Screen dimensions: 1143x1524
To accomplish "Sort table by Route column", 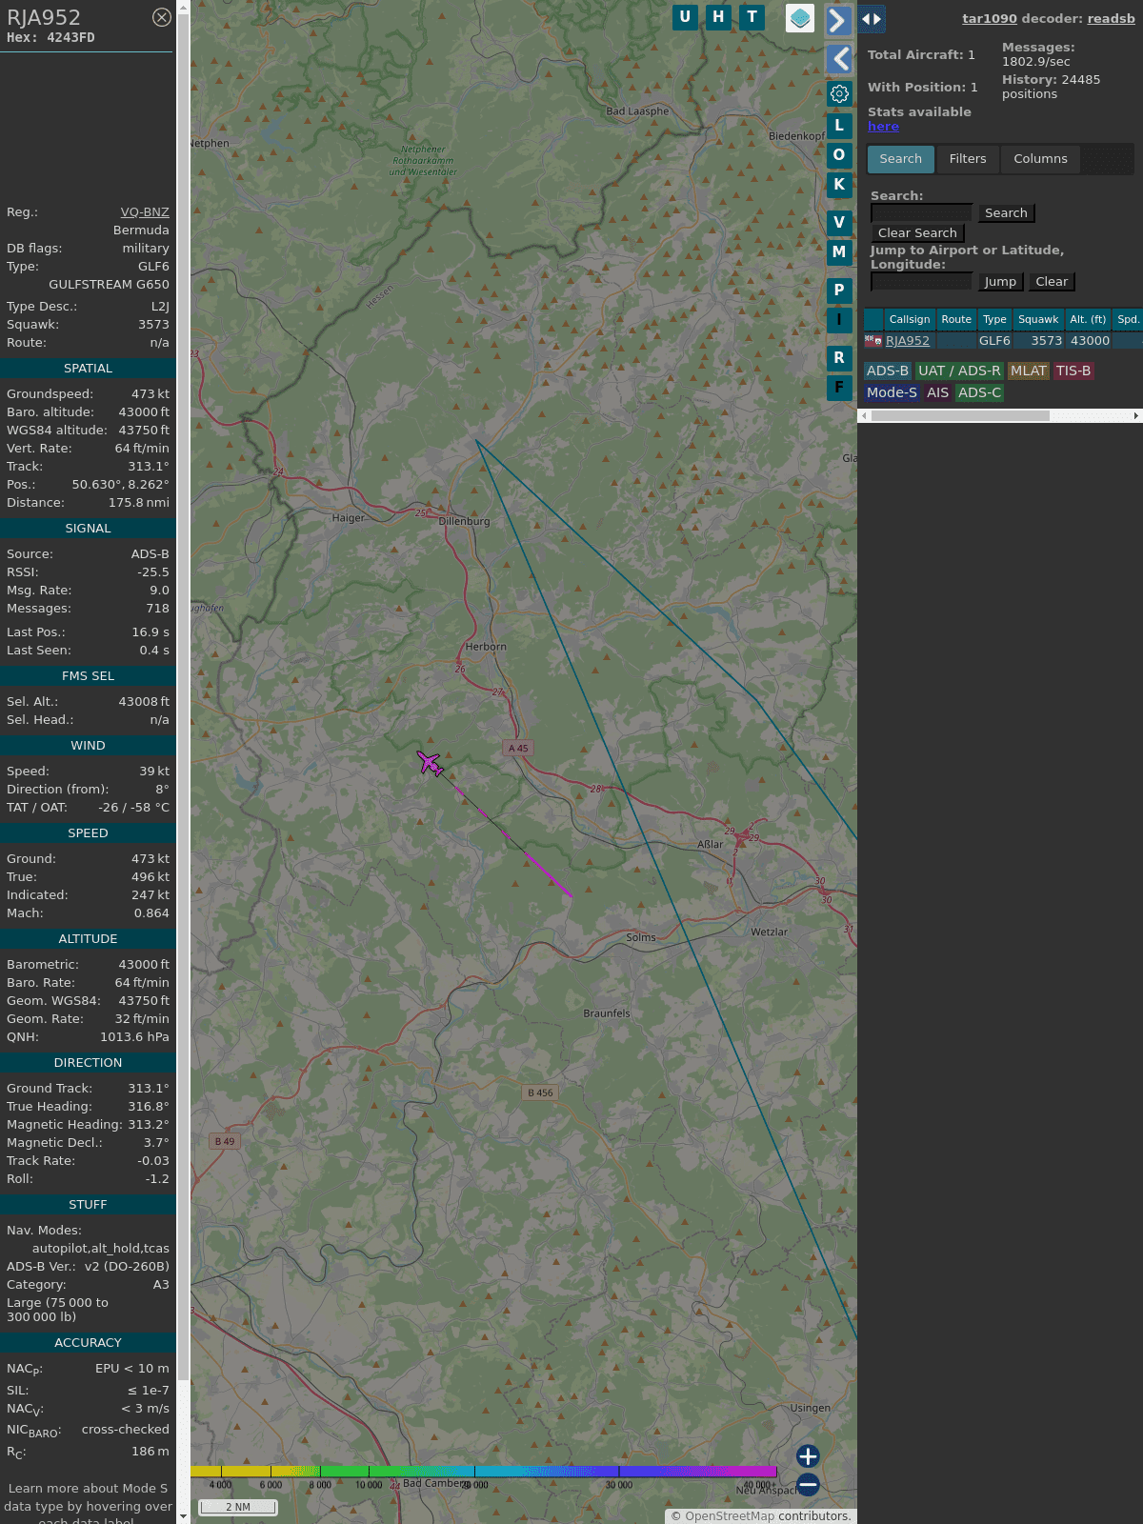I will [956, 319].
